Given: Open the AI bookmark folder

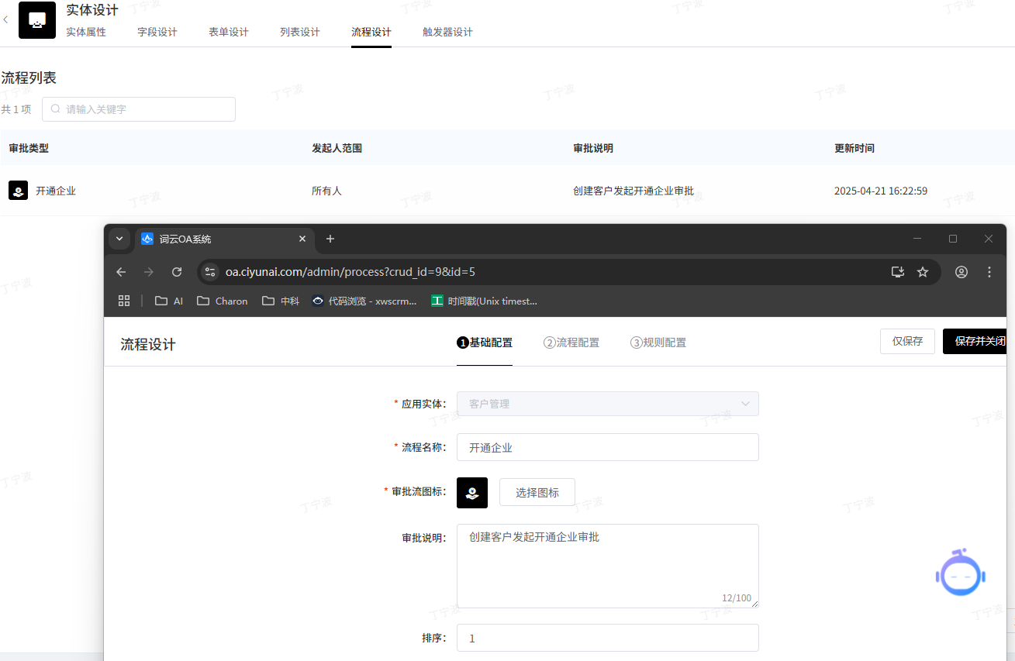Looking at the screenshot, I should click(169, 301).
